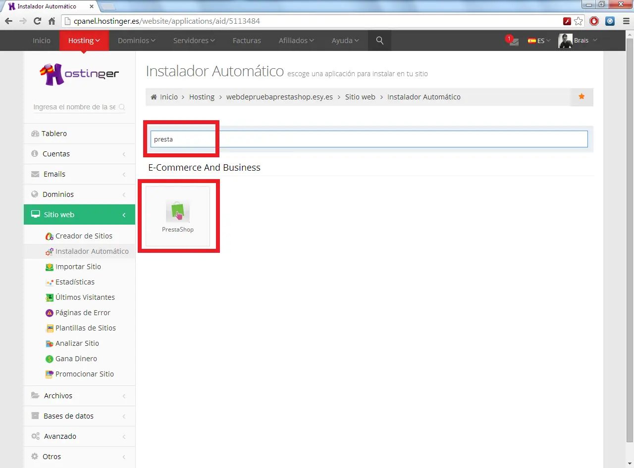Expand the Cuentas sidebar section

coord(79,154)
